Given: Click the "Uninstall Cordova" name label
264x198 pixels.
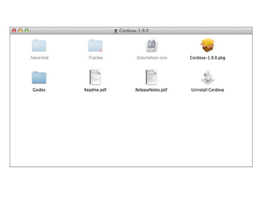Looking at the screenshot, I should click(x=208, y=90).
